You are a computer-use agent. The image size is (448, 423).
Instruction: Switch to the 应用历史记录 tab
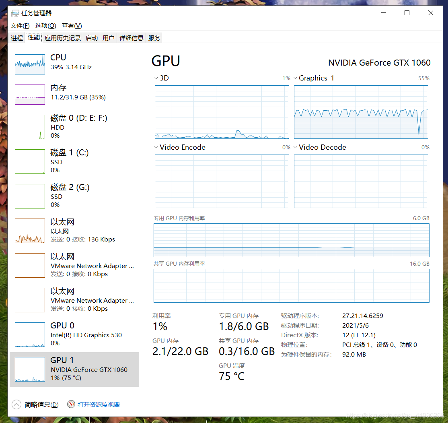tap(63, 38)
